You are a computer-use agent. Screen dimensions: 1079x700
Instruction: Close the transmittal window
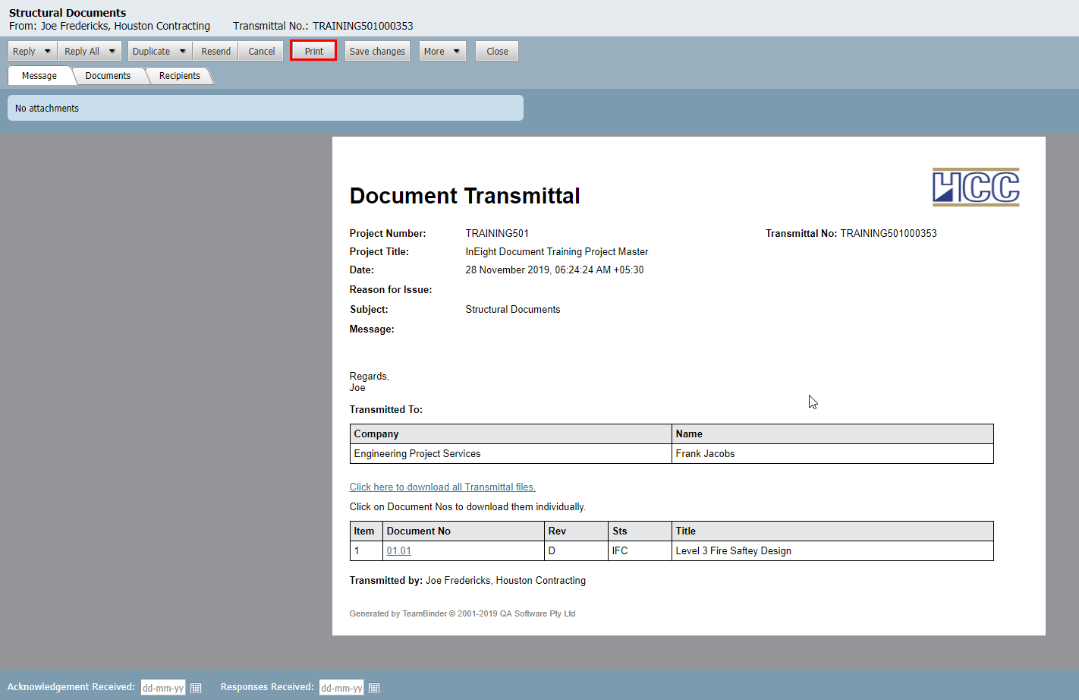497,52
